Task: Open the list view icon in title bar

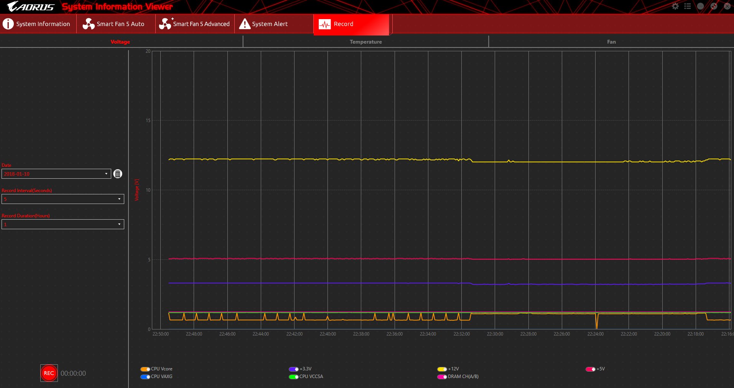Action: (x=688, y=6)
